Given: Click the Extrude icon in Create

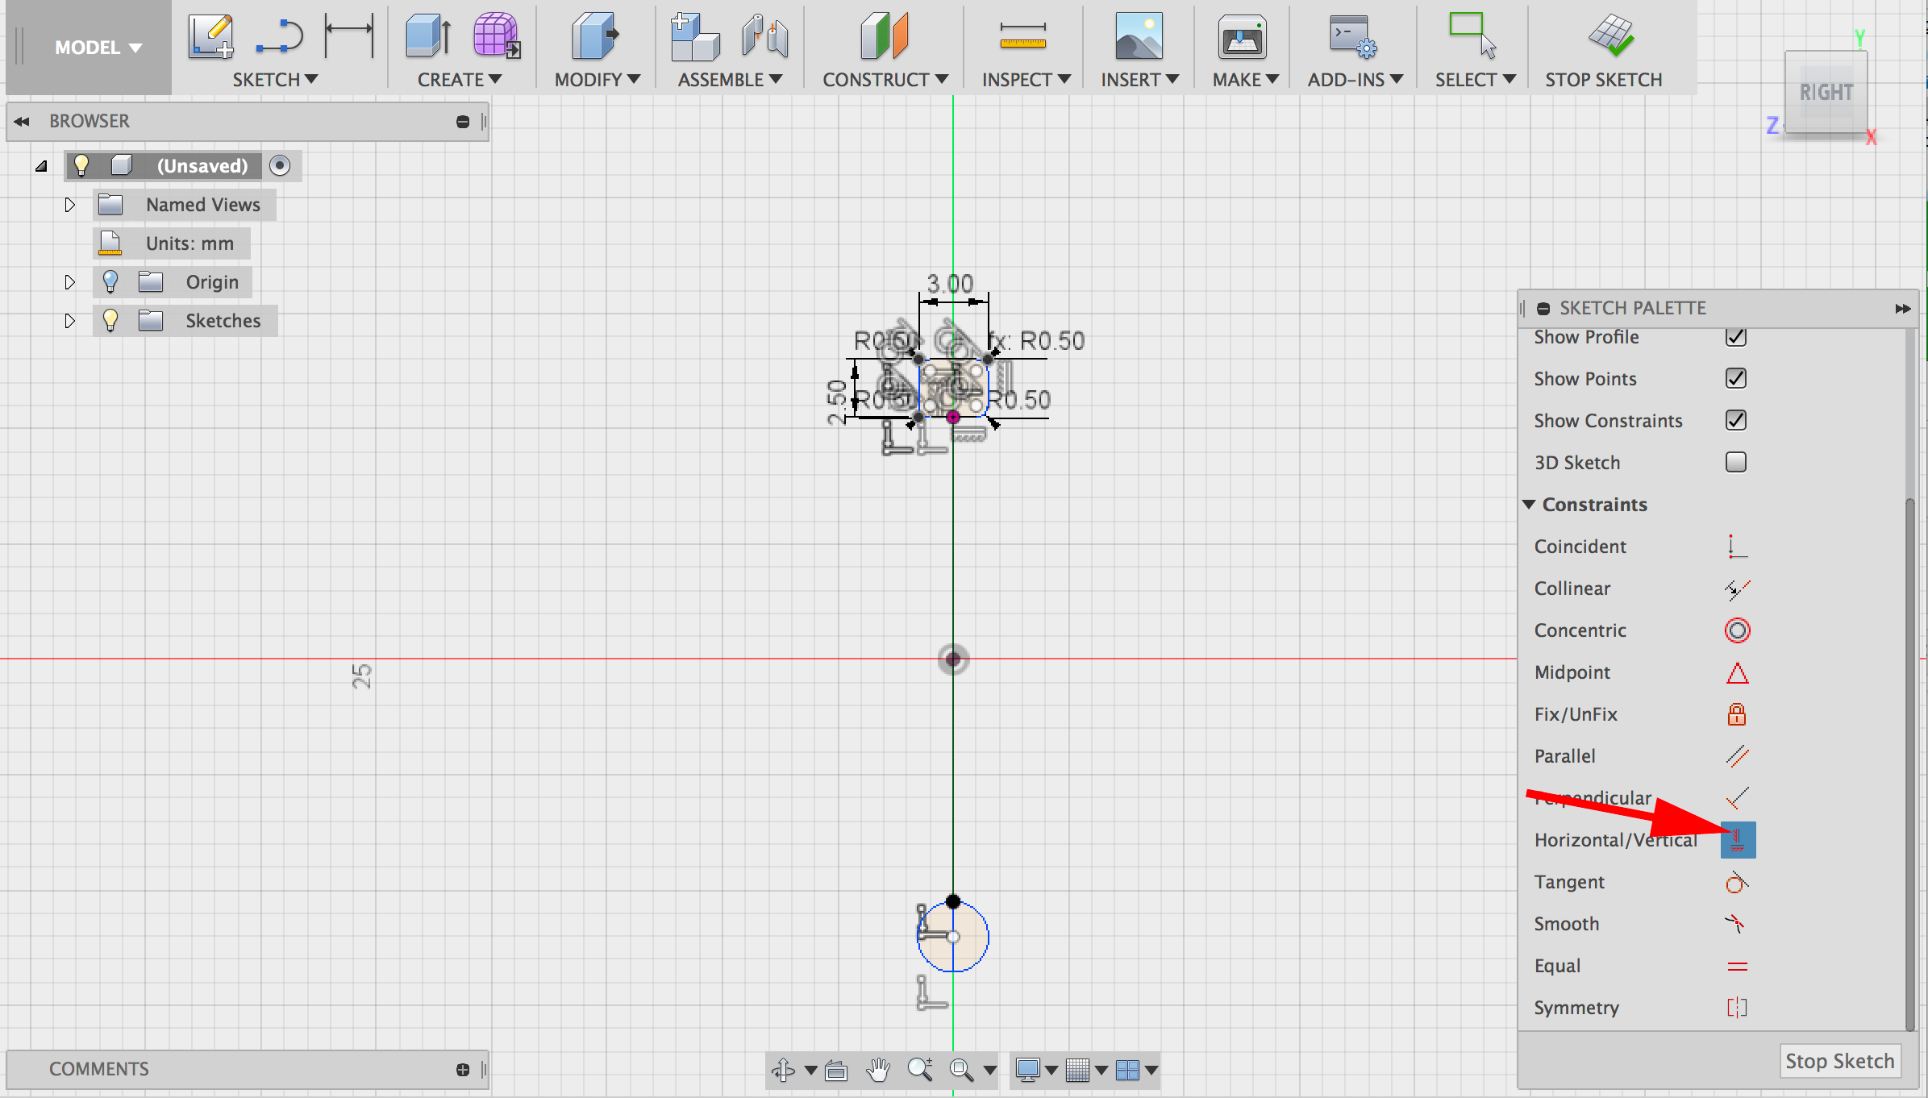Looking at the screenshot, I should click(428, 35).
